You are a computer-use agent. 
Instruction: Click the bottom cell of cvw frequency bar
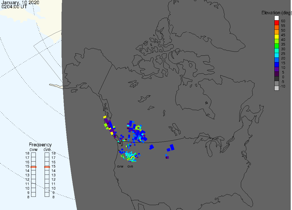click(33, 194)
